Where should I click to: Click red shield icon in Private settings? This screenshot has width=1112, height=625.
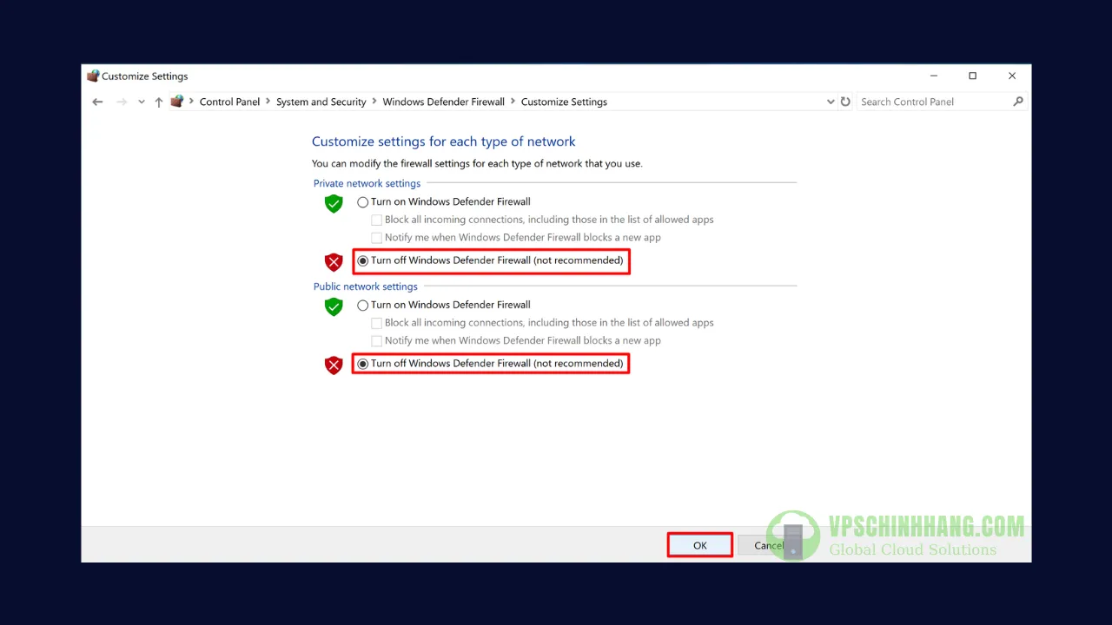[x=334, y=262]
